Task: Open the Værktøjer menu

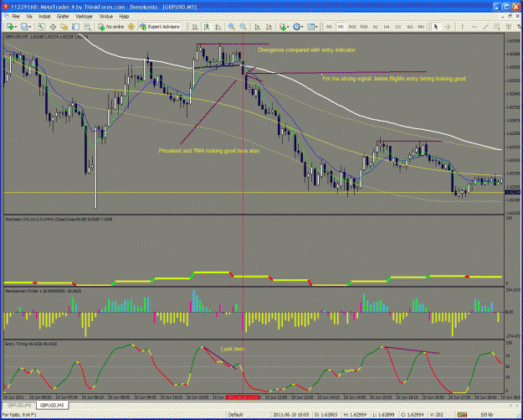Action: pos(84,16)
